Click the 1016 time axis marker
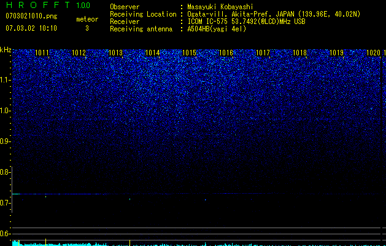The width and height of the screenshot is (386, 246). click(226, 53)
